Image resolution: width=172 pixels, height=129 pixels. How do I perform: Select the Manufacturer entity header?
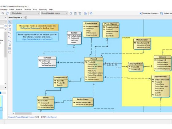pos(142,40)
